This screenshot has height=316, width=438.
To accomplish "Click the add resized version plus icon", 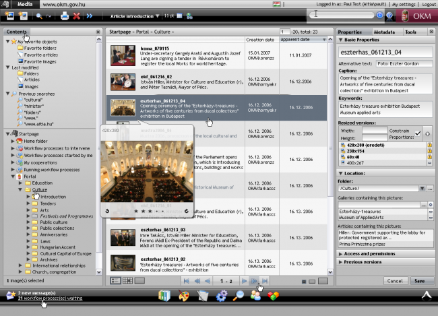I will click(x=427, y=134).
